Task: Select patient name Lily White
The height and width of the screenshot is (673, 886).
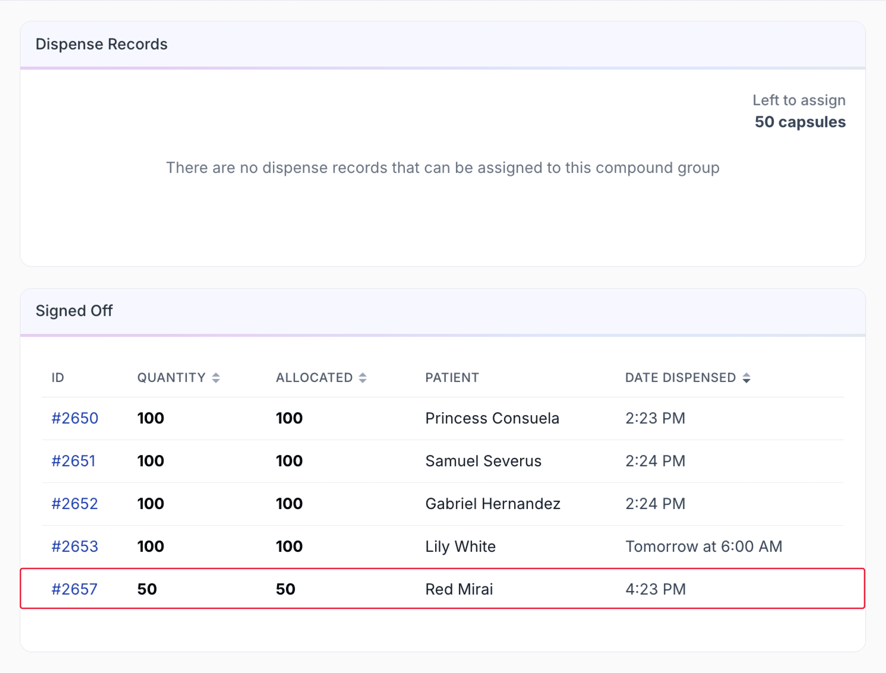Action: pyautogui.click(x=460, y=546)
